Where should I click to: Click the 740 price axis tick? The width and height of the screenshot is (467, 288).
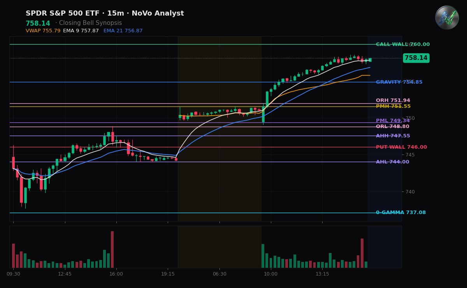(410, 191)
